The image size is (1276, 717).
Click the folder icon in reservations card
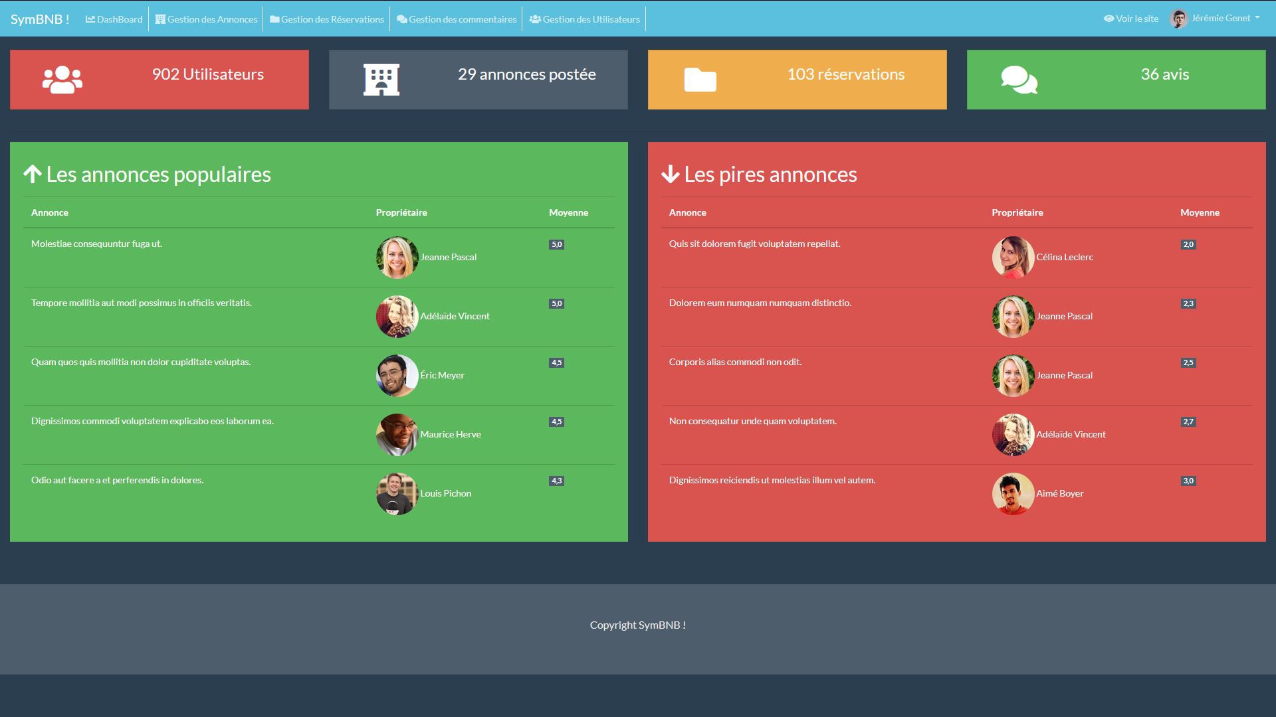(700, 80)
